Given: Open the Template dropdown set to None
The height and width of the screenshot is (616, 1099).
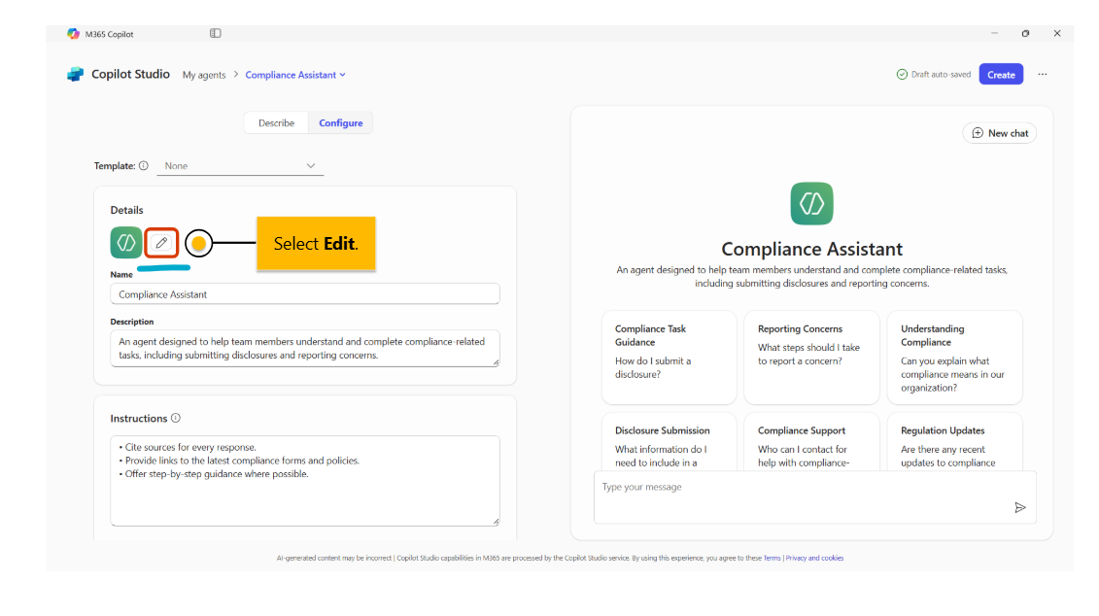Looking at the screenshot, I should click(240, 166).
